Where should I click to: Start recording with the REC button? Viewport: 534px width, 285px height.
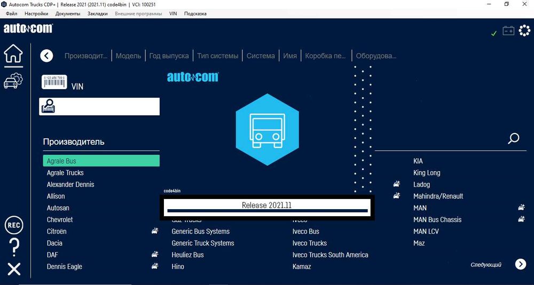click(x=14, y=225)
